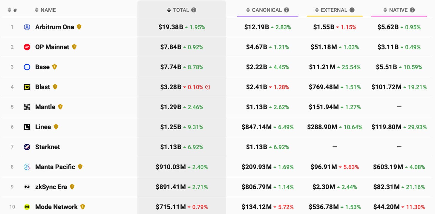Click the Arbitrum One logo icon
This screenshot has width=435, height=214.
click(x=27, y=27)
